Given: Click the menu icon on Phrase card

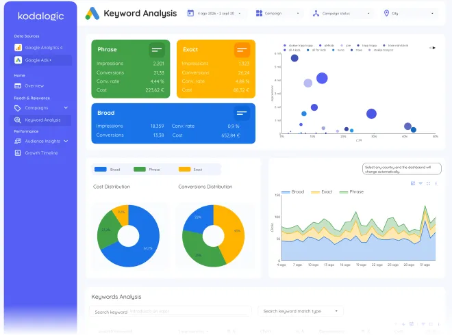Looking at the screenshot, I should 157,50.
